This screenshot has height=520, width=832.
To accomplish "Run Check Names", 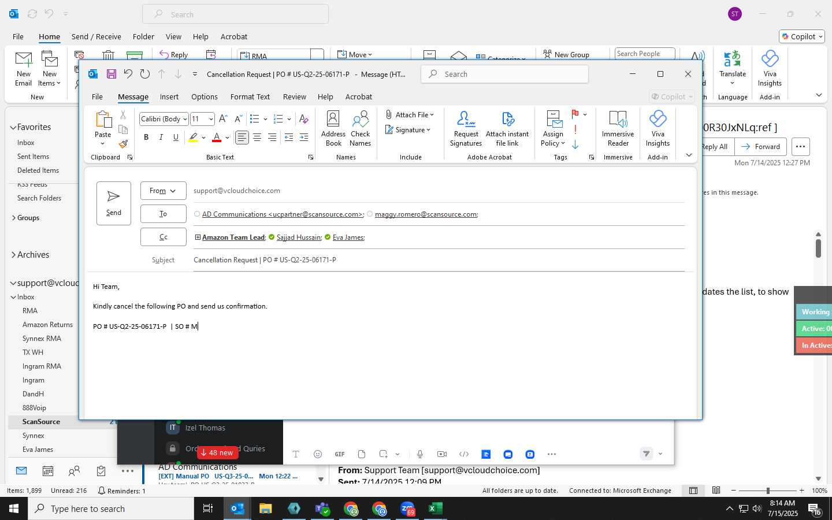I will click(x=360, y=129).
